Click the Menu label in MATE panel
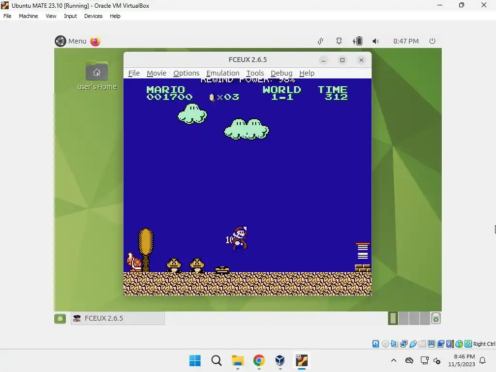This screenshot has height=372, width=496. click(x=77, y=41)
